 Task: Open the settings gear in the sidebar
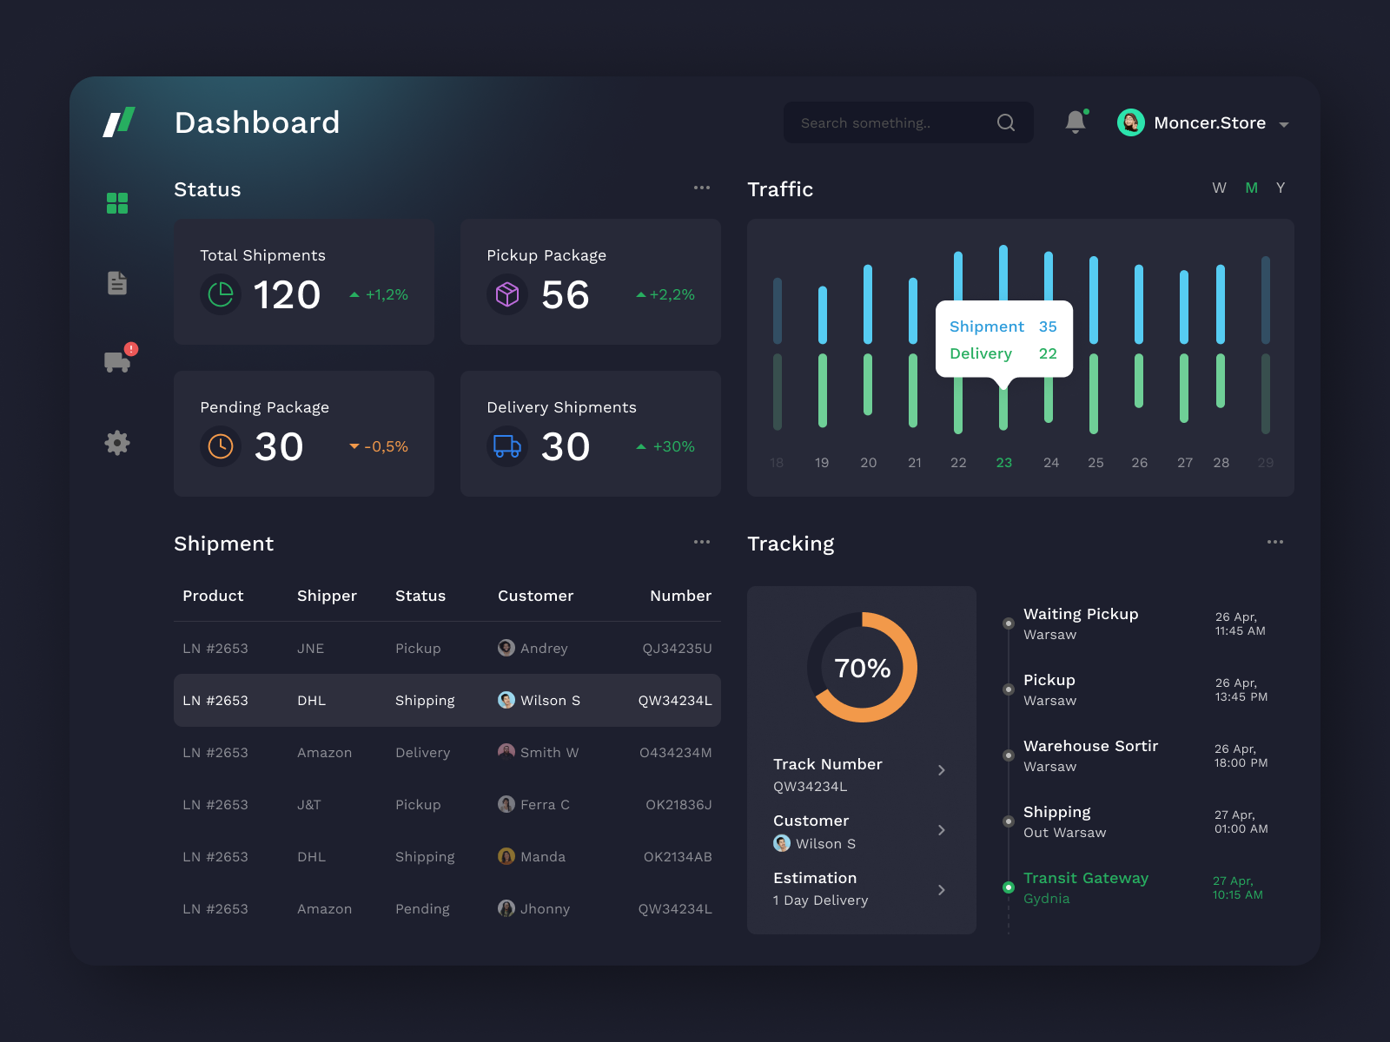117,443
